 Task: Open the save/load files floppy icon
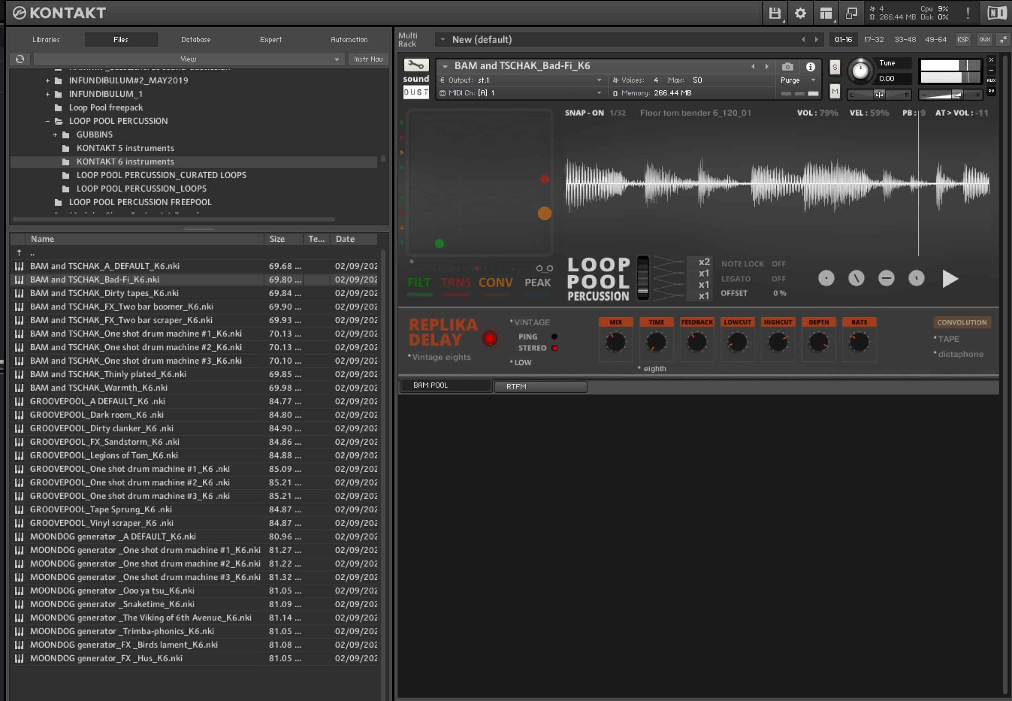[774, 13]
